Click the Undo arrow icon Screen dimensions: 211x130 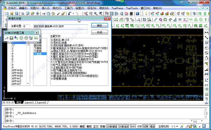coord(70,14)
